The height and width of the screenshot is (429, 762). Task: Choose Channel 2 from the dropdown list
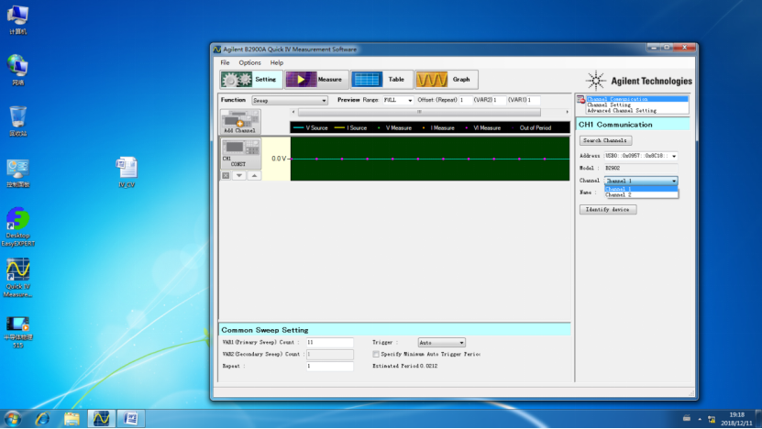(x=641, y=195)
